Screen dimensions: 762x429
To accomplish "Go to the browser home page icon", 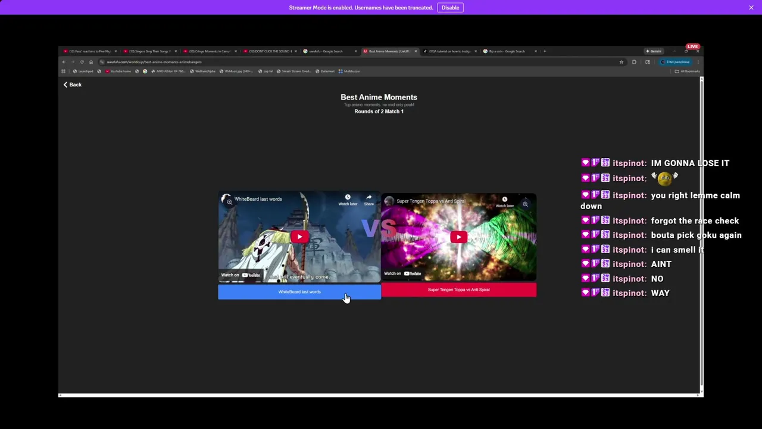I will [x=91, y=62].
